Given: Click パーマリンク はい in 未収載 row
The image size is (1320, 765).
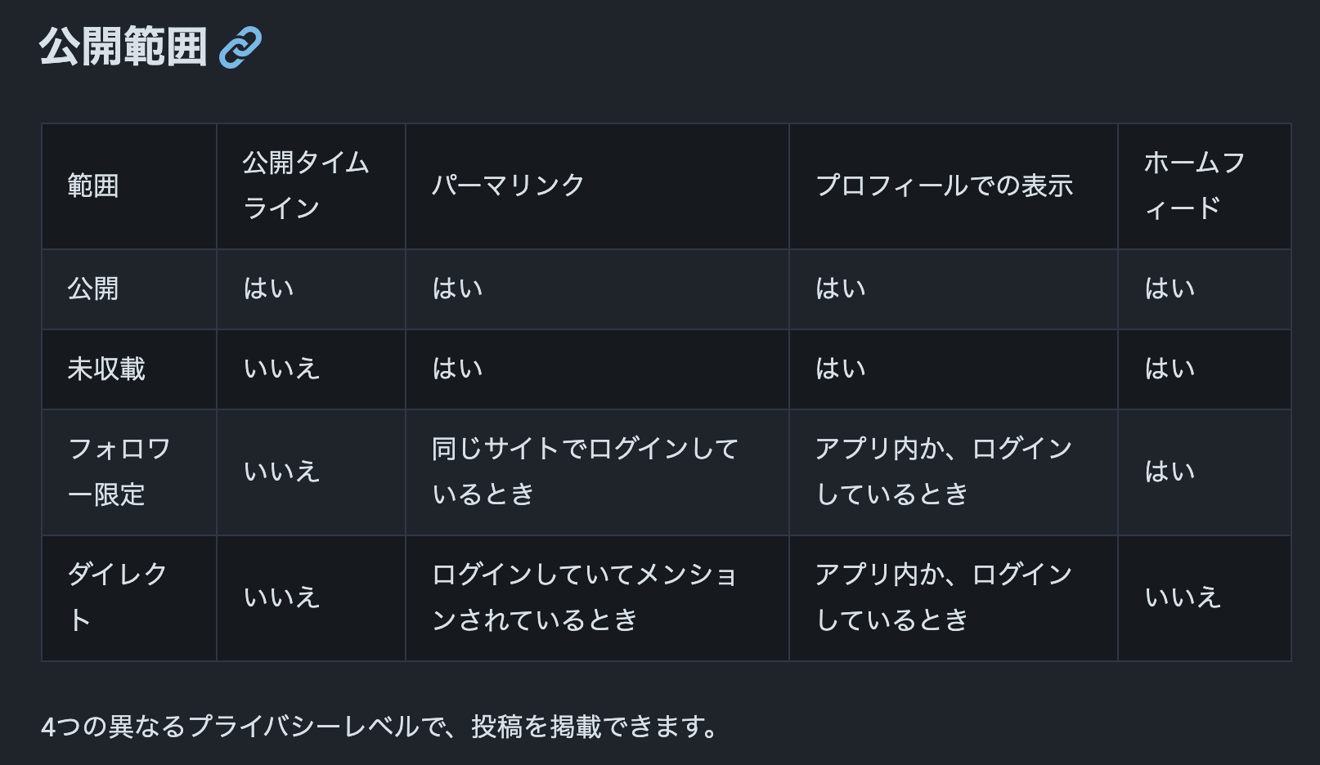Looking at the screenshot, I should (x=458, y=369).
